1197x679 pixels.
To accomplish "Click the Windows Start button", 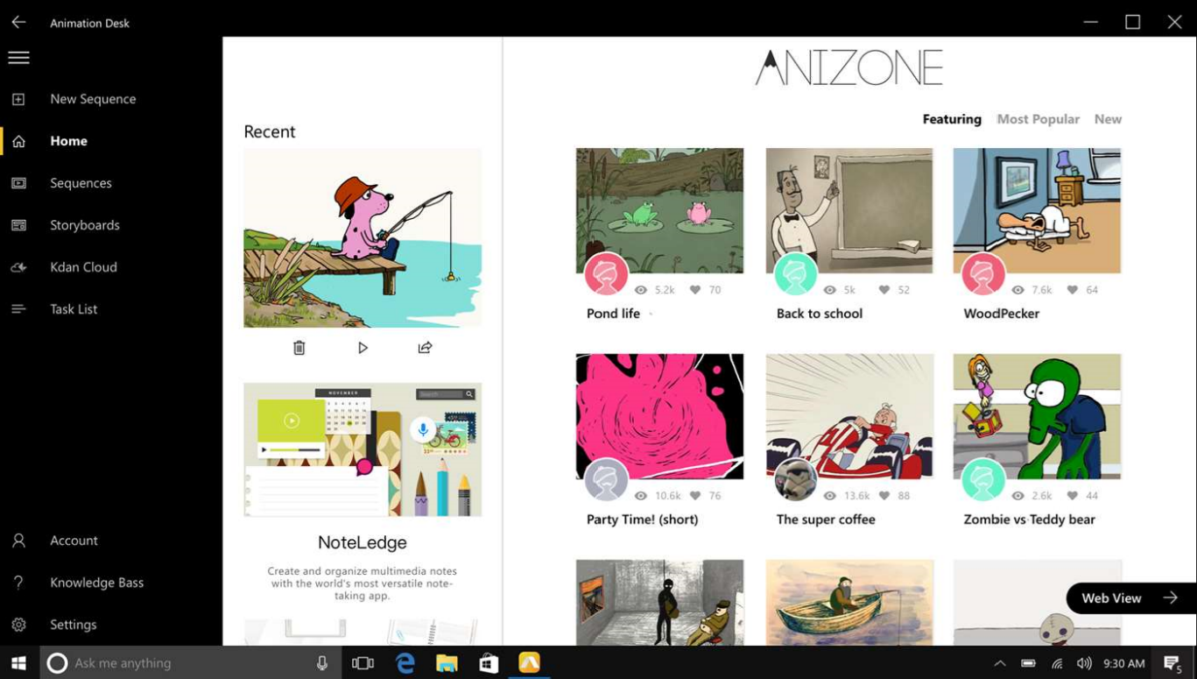I will [18, 663].
